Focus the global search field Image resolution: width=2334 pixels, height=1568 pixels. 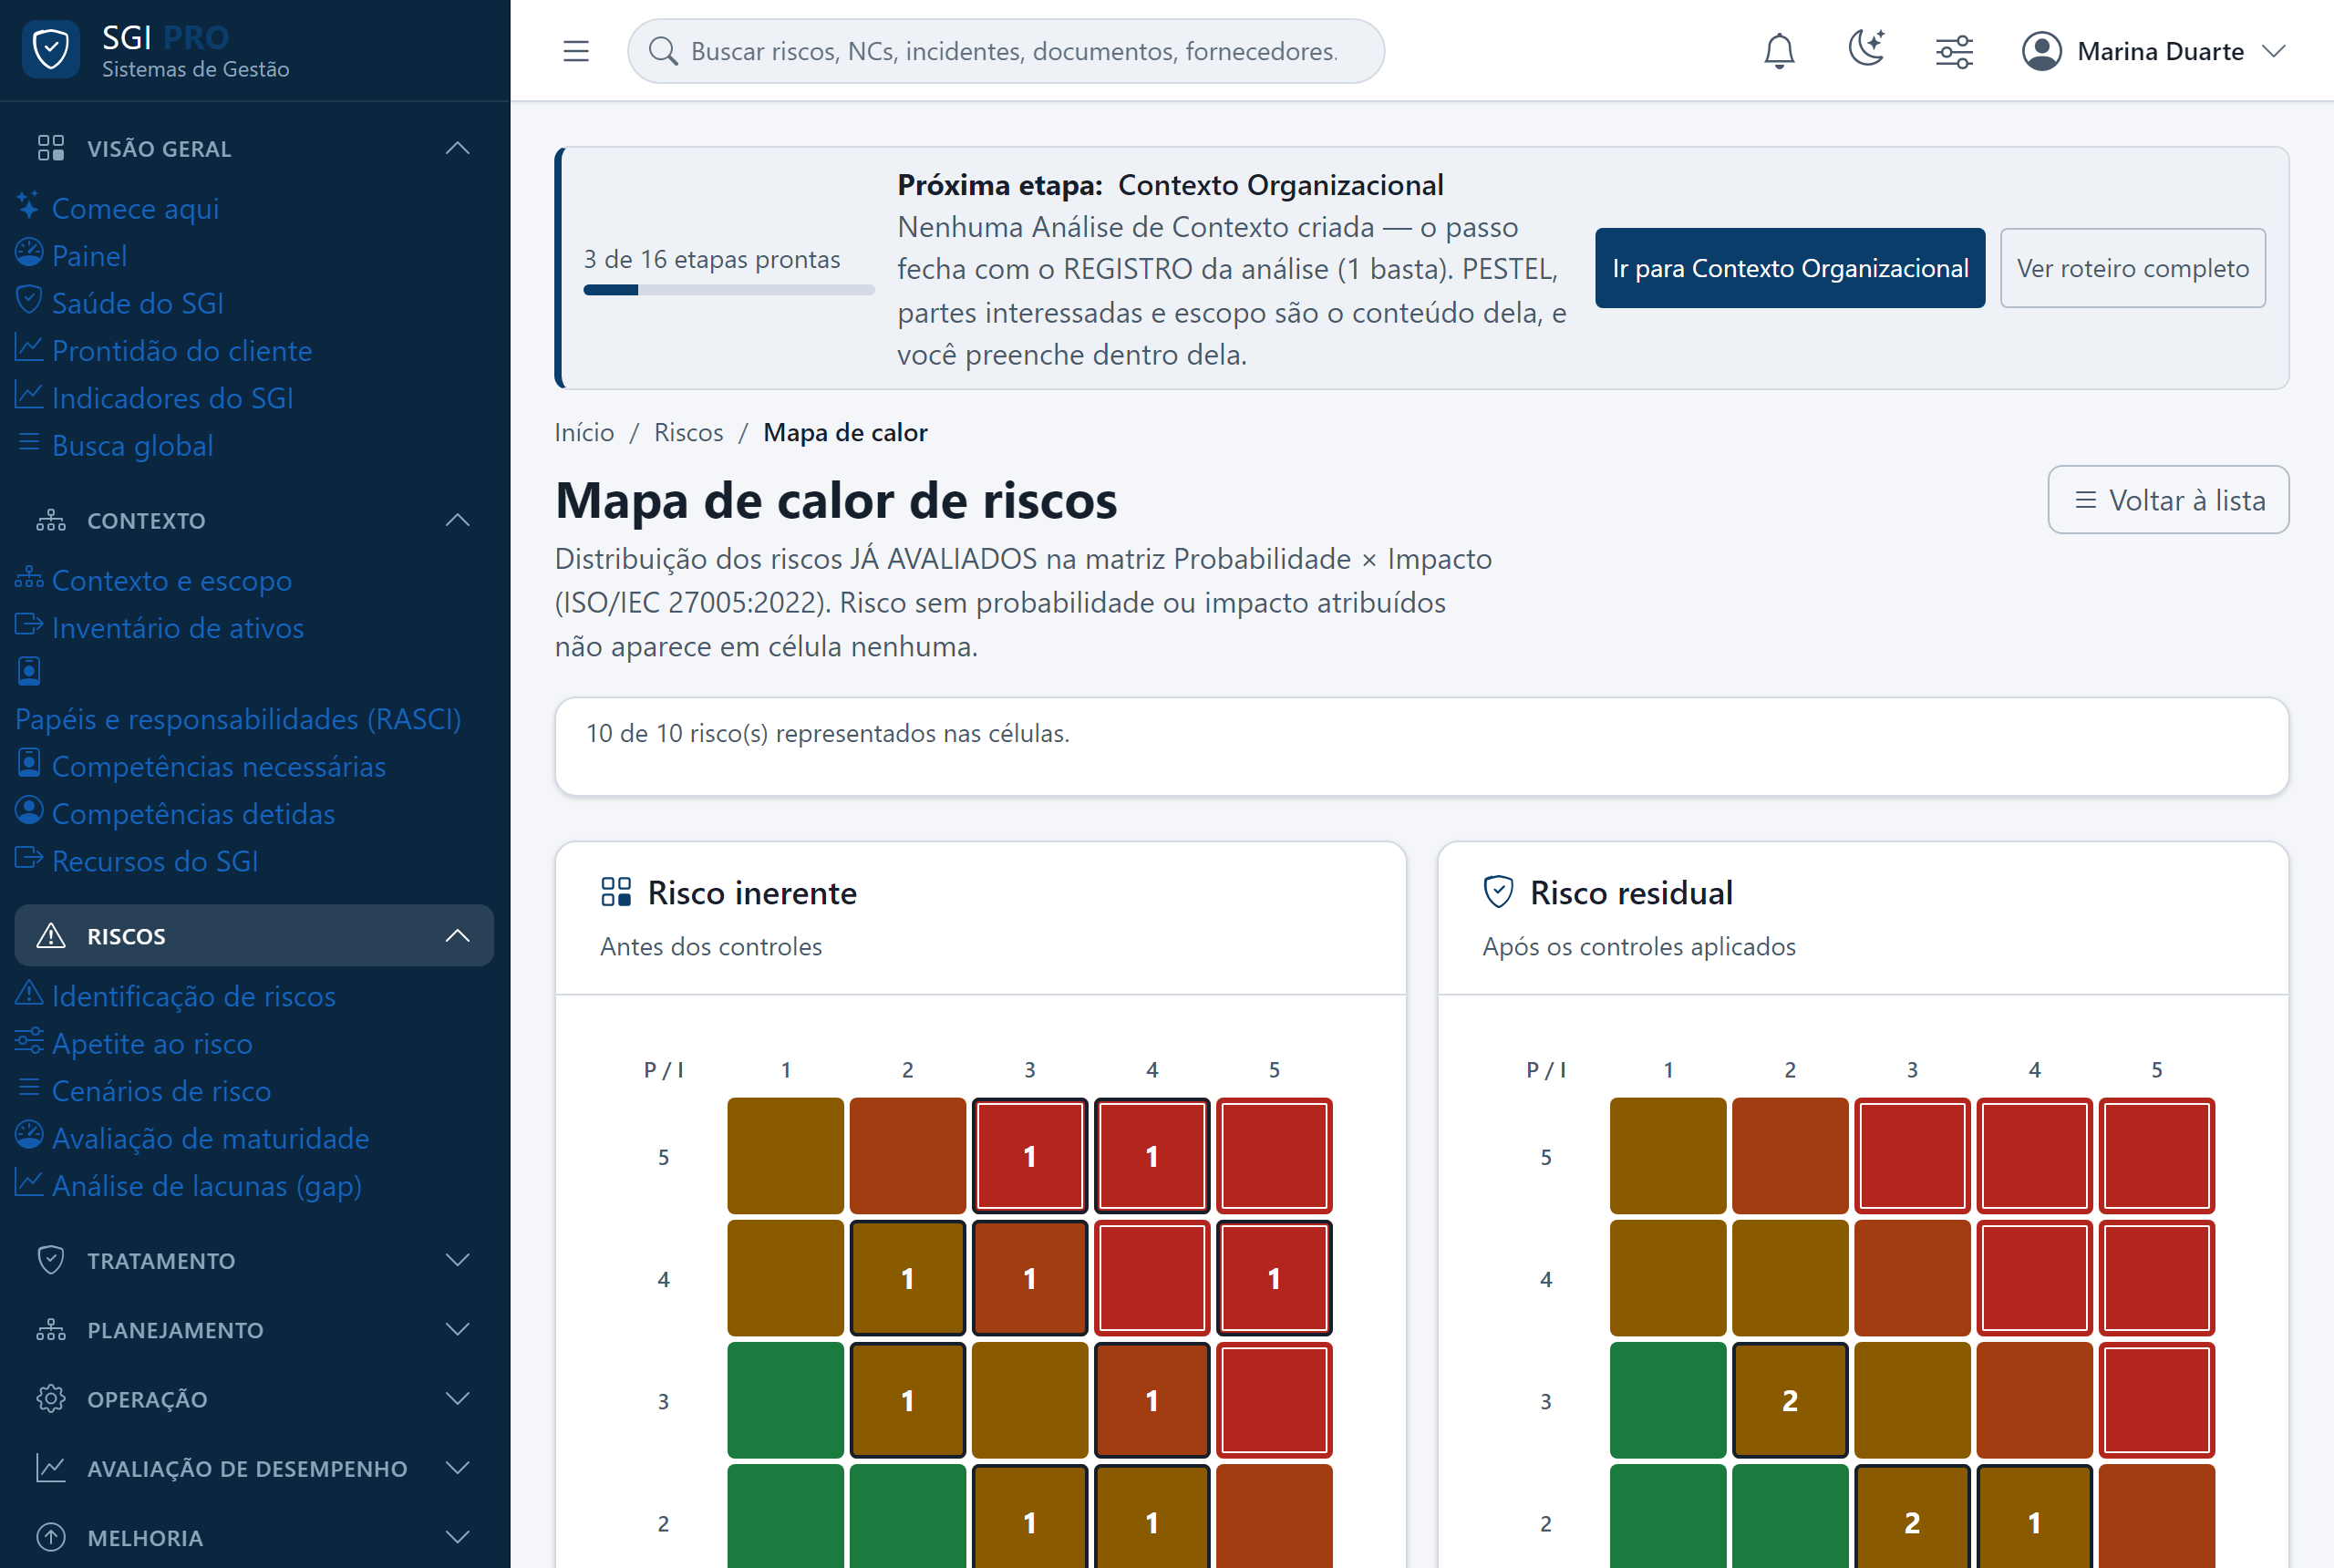(x=1006, y=51)
